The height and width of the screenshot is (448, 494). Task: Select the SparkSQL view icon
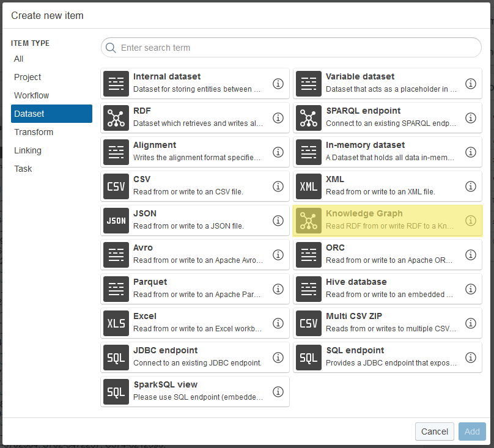pos(116,392)
